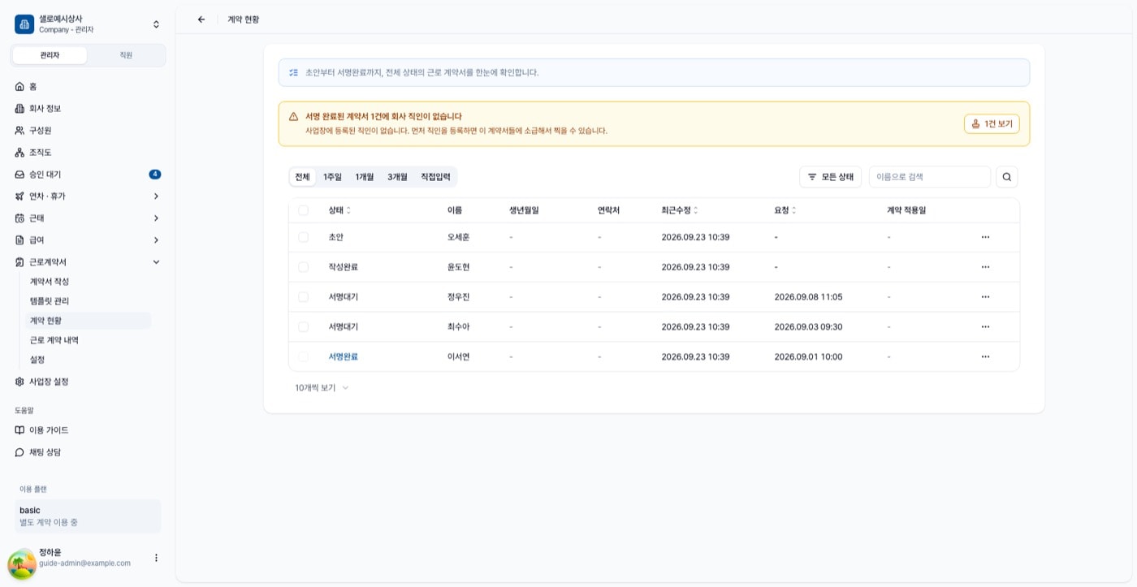The width and height of the screenshot is (1137, 587).
Task: Click the 1건 보기 button
Action: (992, 124)
